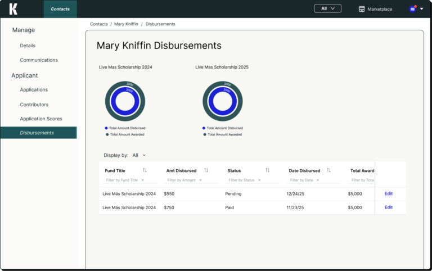Clear the Fund Title filter

tap(143, 180)
